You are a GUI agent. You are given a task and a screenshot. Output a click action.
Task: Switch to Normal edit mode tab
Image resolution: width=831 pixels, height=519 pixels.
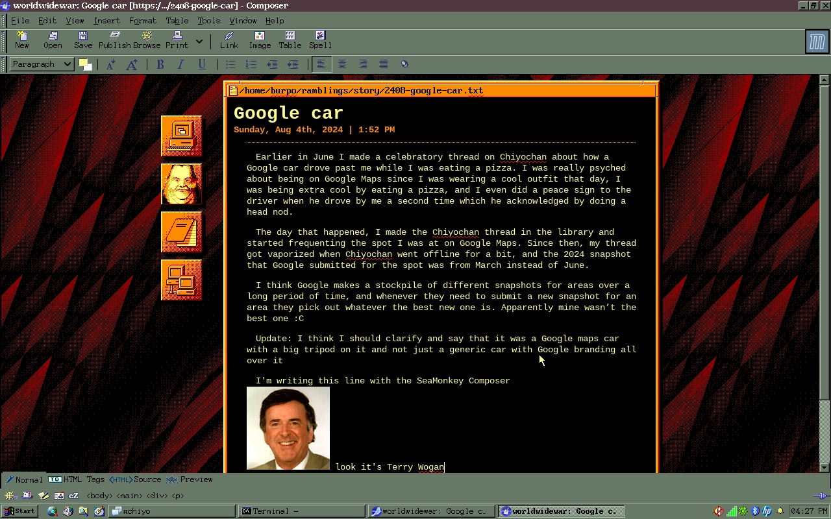[24, 479]
